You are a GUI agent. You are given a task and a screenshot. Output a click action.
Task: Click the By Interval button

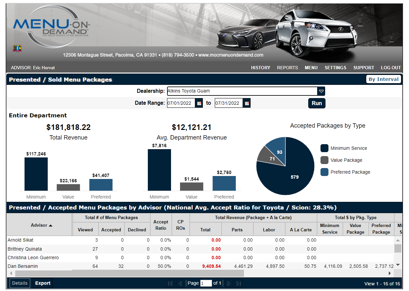coord(383,79)
